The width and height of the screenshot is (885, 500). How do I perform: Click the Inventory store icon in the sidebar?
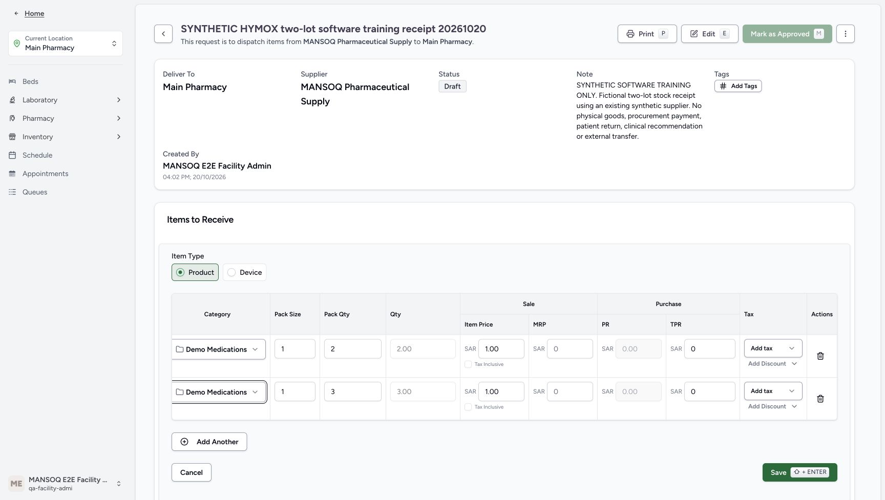(12, 137)
